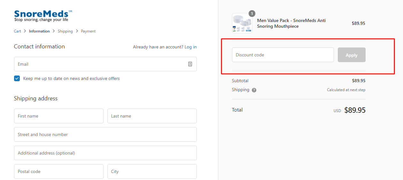
Task: Open the Men Value Pack product thumbnail
Action: coord(242,23)
